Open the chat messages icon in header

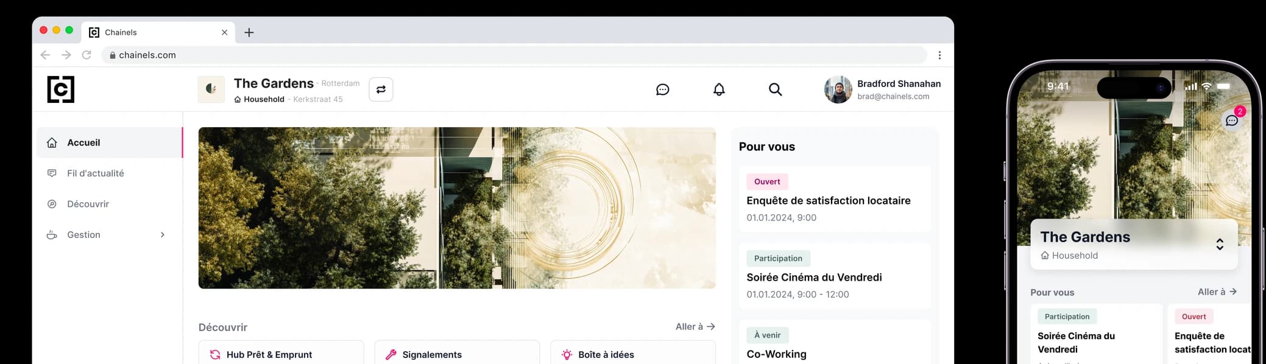tap(663, 89)
